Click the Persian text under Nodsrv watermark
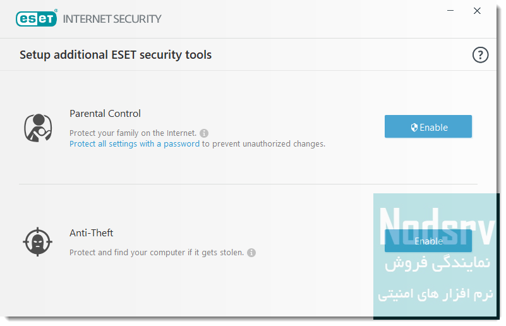The width and height of the screenshot is (506, 326). 437,278
